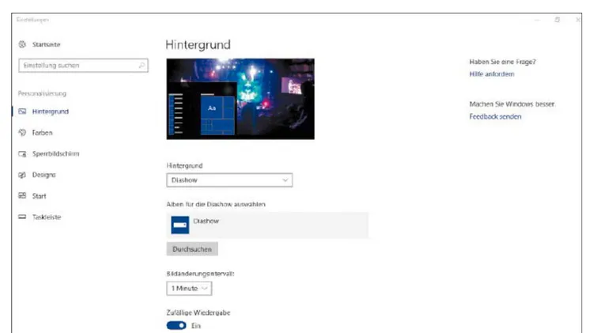Click the Hintergrund page heading
This screenshot has width=593, height=333.
click(198, 44)
